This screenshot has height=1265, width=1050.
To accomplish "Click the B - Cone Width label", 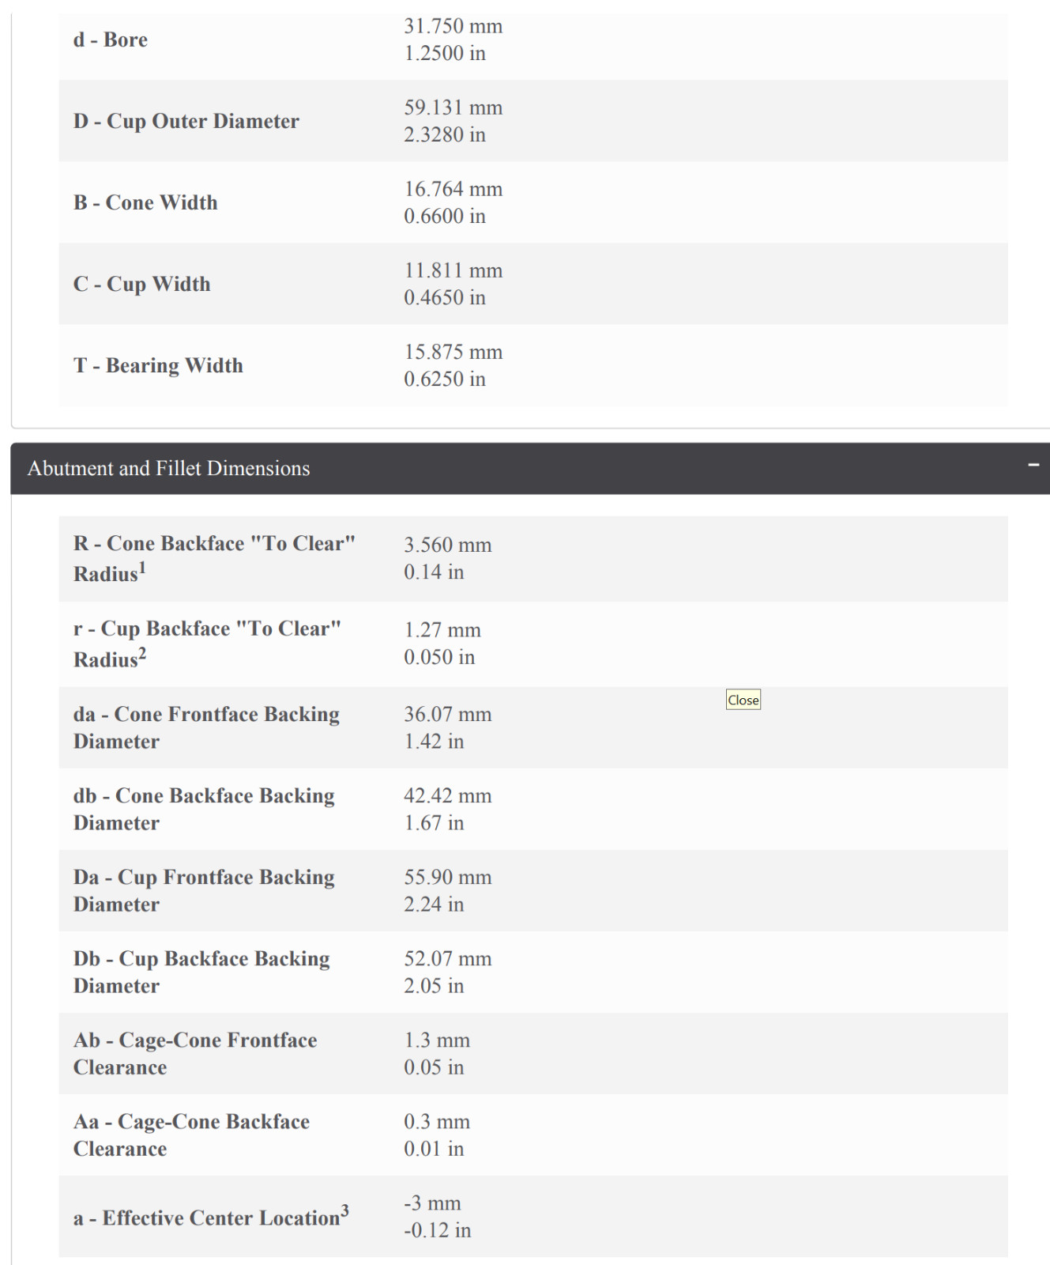I will 145,202.
